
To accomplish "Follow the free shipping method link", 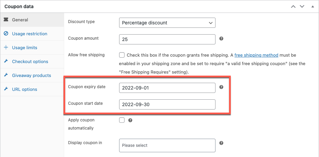I will coord(256,55).
